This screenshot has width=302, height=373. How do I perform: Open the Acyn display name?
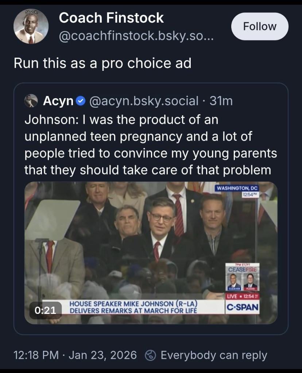pos(58,100)
